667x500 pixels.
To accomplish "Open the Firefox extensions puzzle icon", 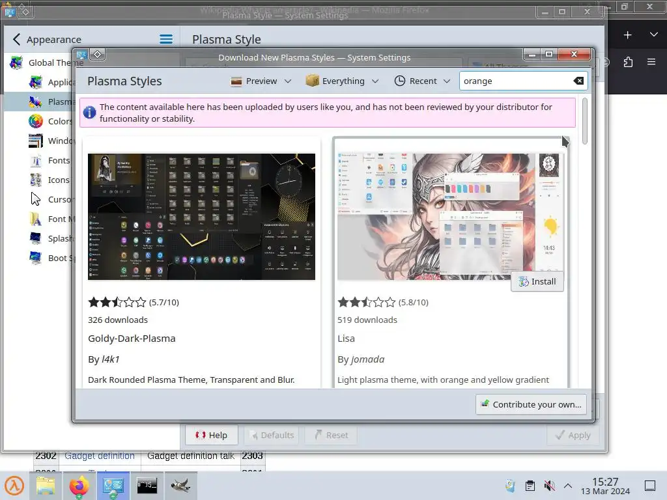I will [628, 62].
